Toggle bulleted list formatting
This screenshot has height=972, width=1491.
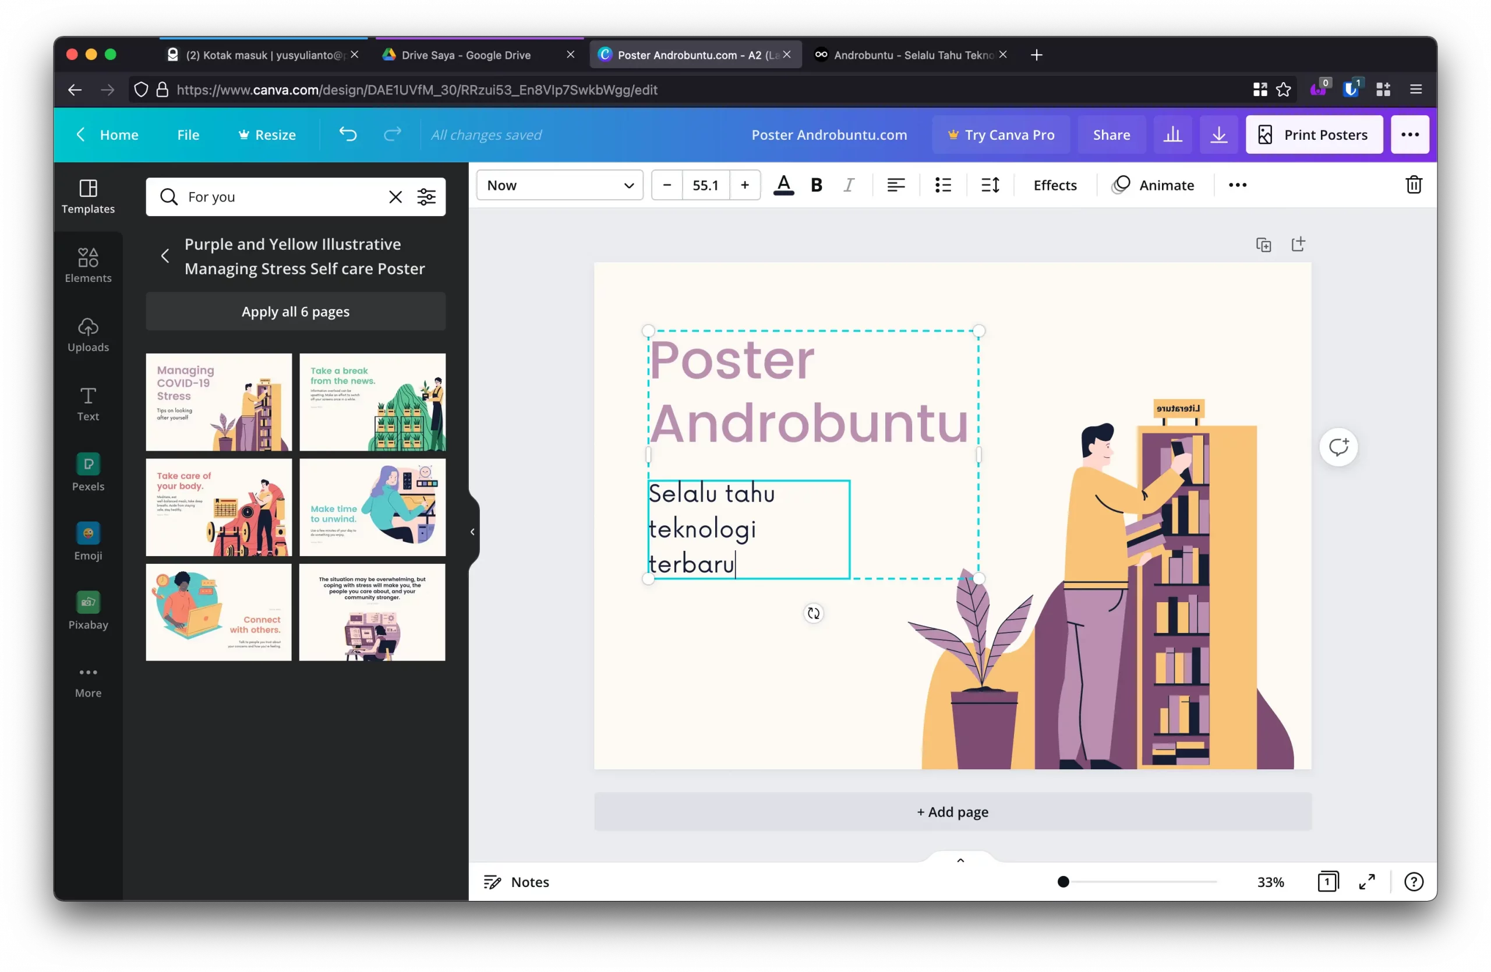click(943, 185)
